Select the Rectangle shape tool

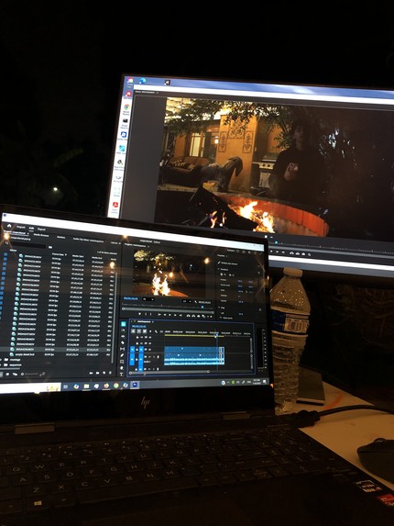tap(122, 362)
